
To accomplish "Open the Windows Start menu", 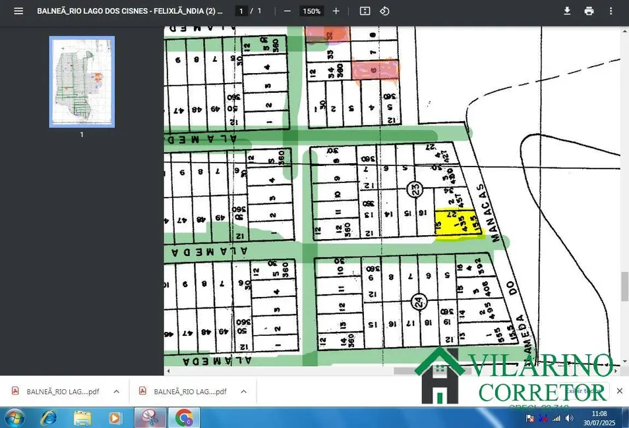I will [14, 417].
